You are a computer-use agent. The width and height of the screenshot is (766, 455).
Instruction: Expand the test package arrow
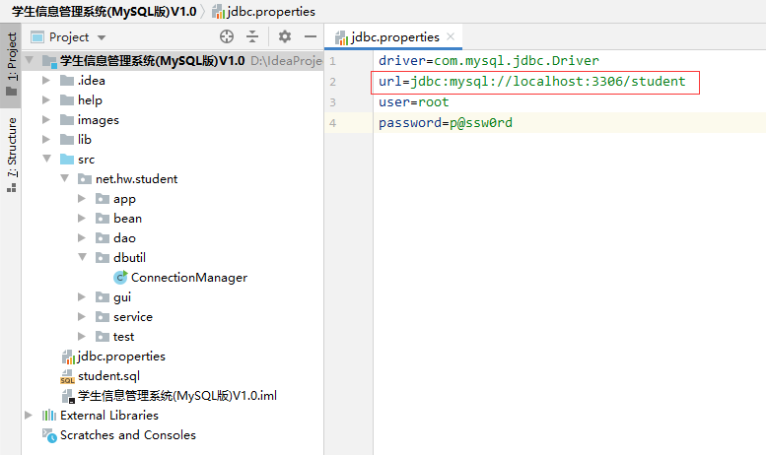click(82, 337)
